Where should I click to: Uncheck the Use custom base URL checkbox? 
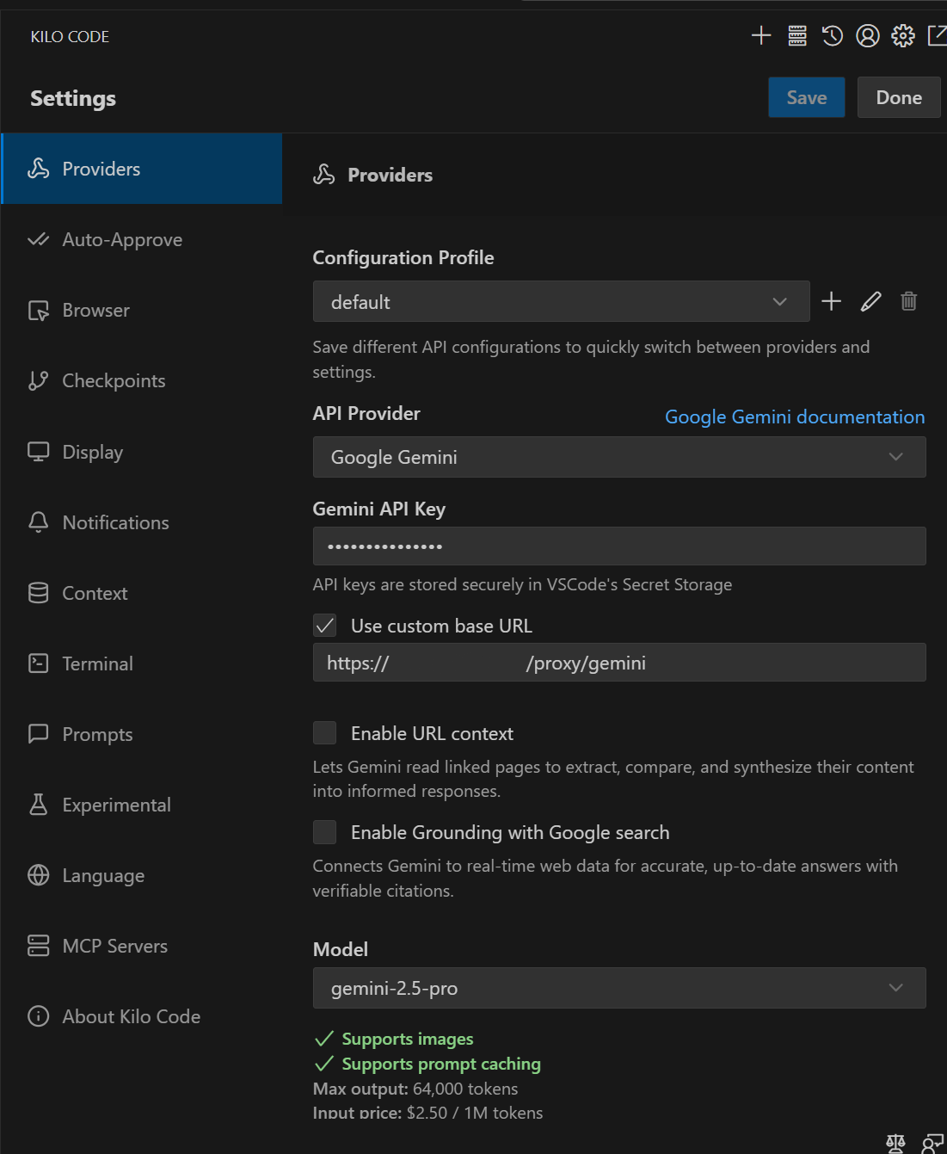(325, 626)
